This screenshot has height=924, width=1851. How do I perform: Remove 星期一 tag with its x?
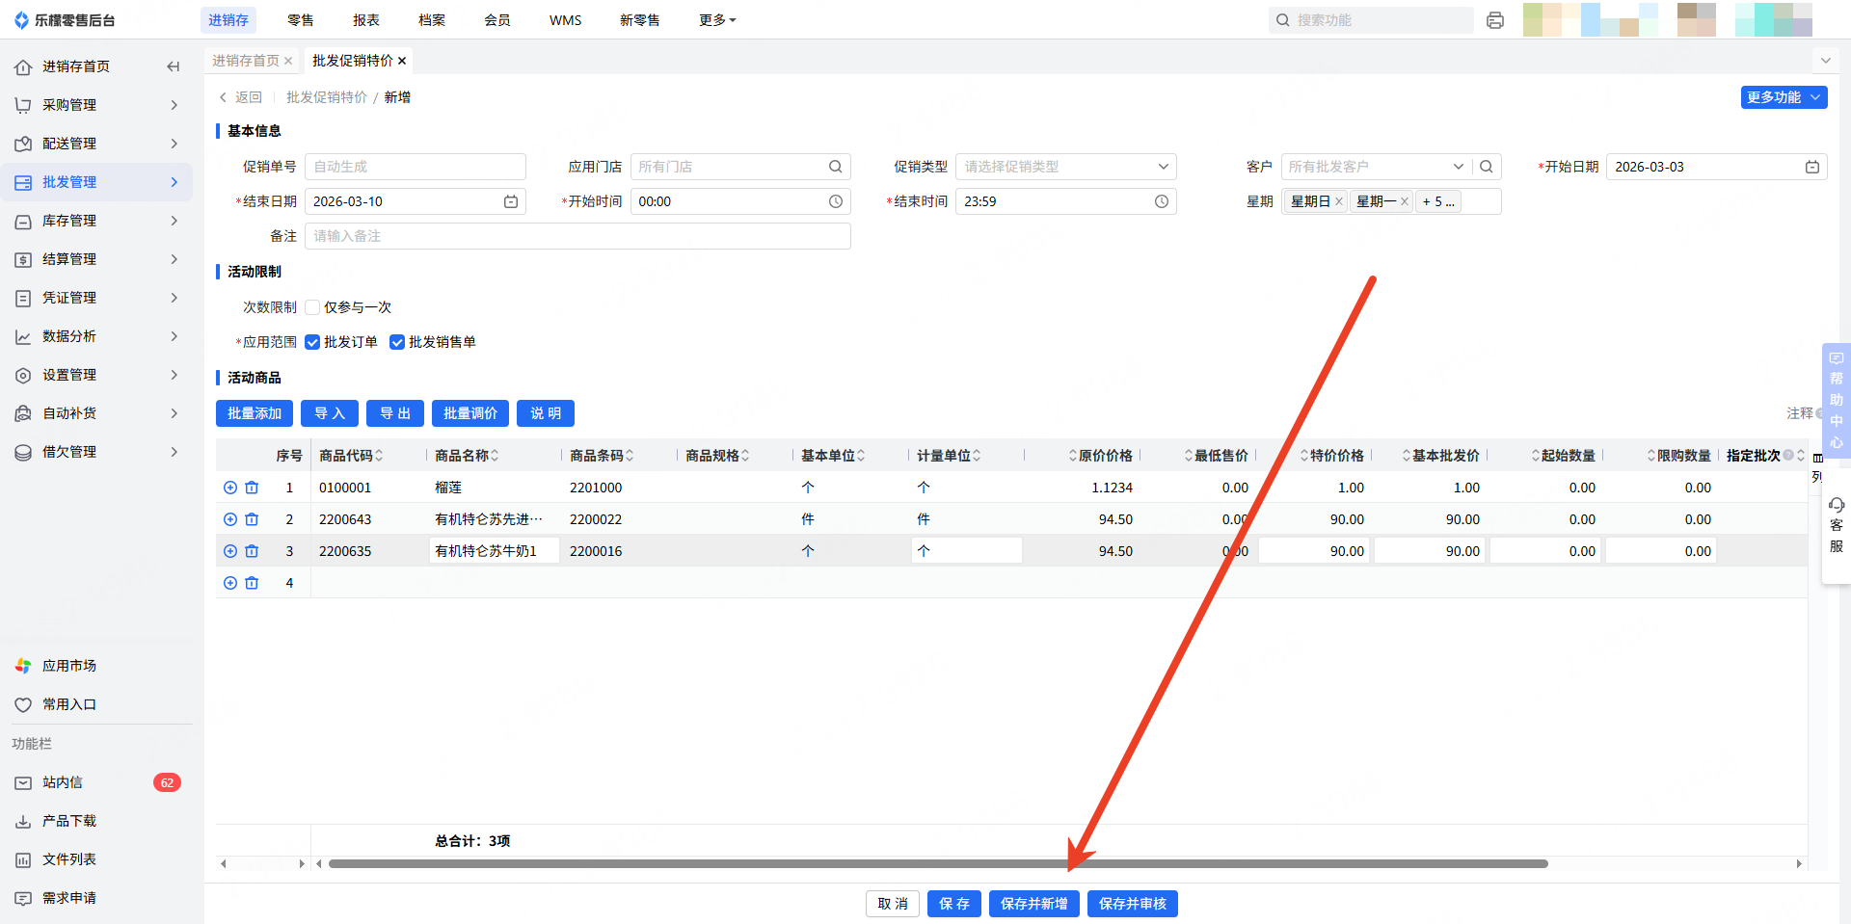pos(1405,201)
